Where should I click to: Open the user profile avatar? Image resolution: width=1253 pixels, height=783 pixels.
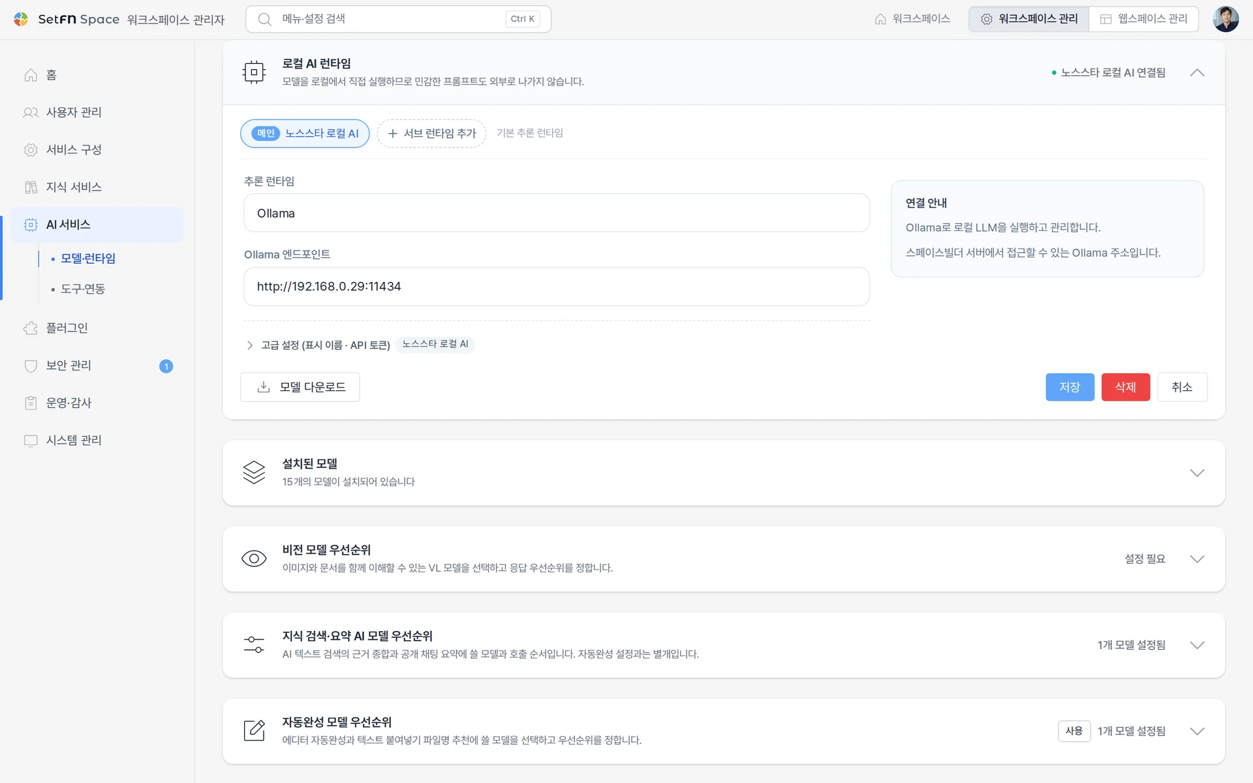click(x=1225, y=19)
